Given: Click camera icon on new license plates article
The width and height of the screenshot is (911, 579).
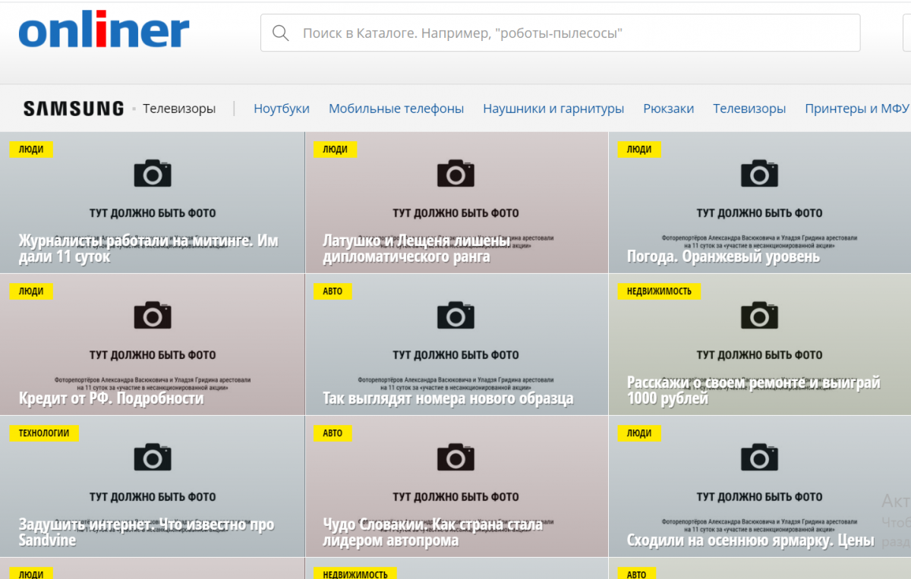Looking at the screenshot, I should (x=455, y=316).
